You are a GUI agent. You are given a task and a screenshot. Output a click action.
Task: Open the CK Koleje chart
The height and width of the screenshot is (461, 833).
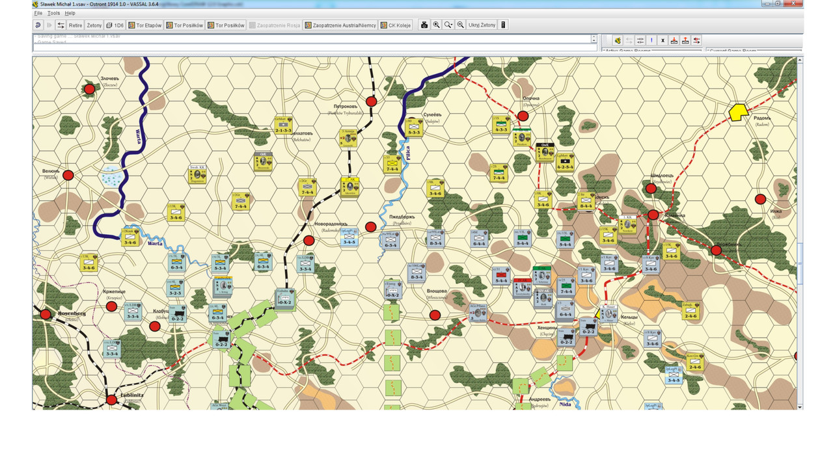pos(396,25)
